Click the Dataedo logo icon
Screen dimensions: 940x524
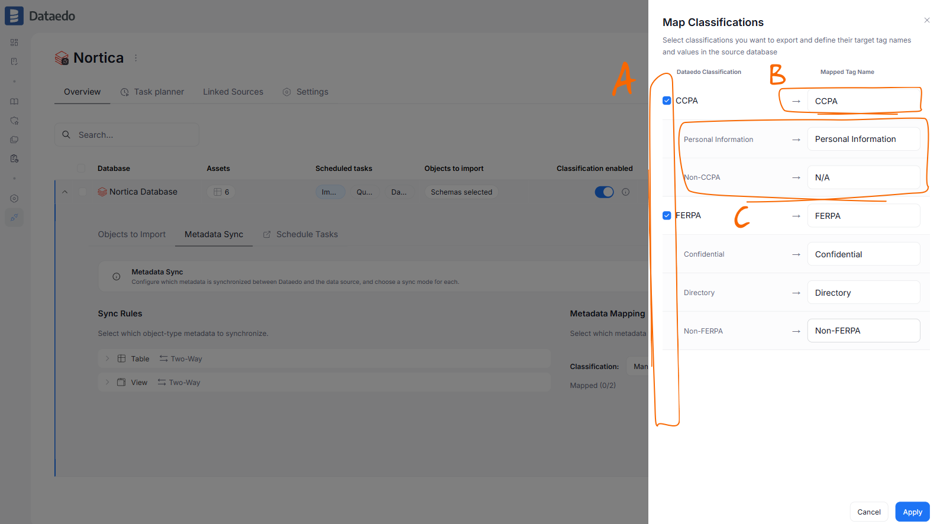14,16
